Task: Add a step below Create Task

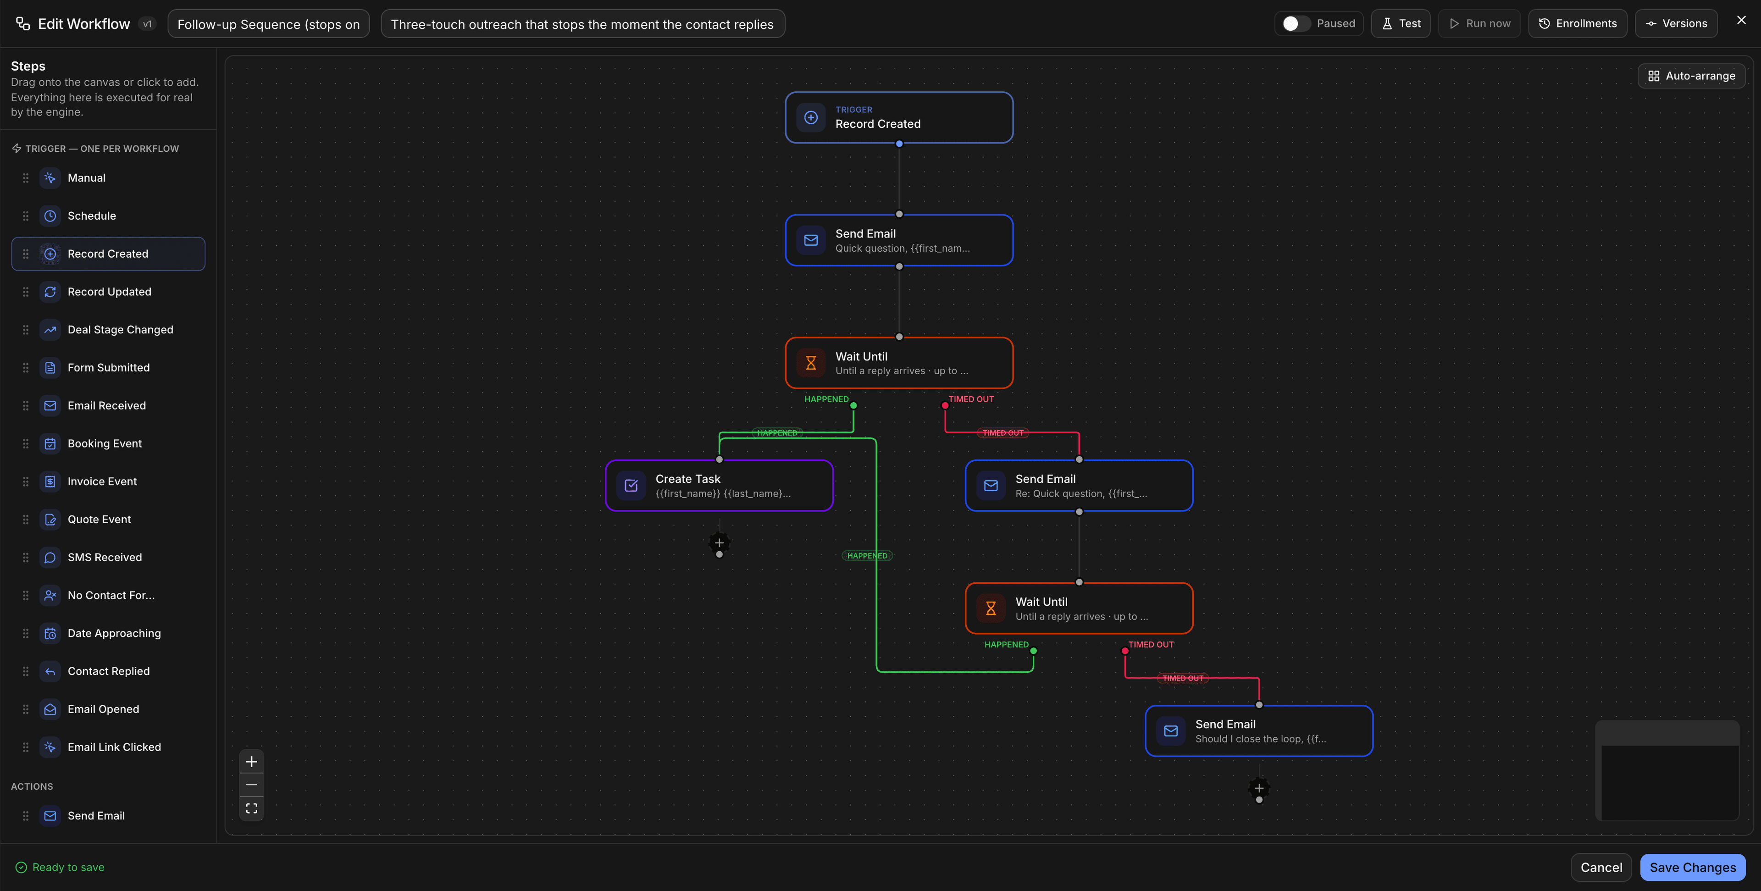Action: point(719,543)
